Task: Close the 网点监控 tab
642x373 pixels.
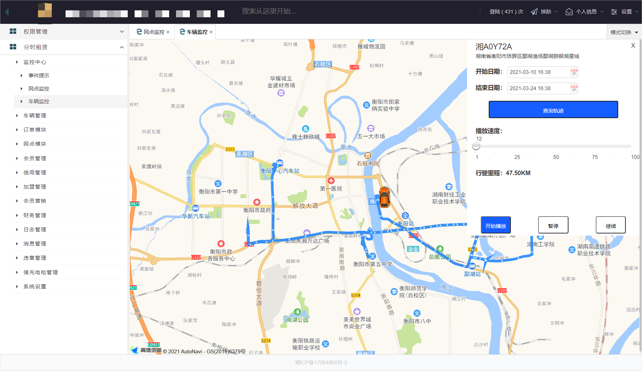Action: (168, 32)
